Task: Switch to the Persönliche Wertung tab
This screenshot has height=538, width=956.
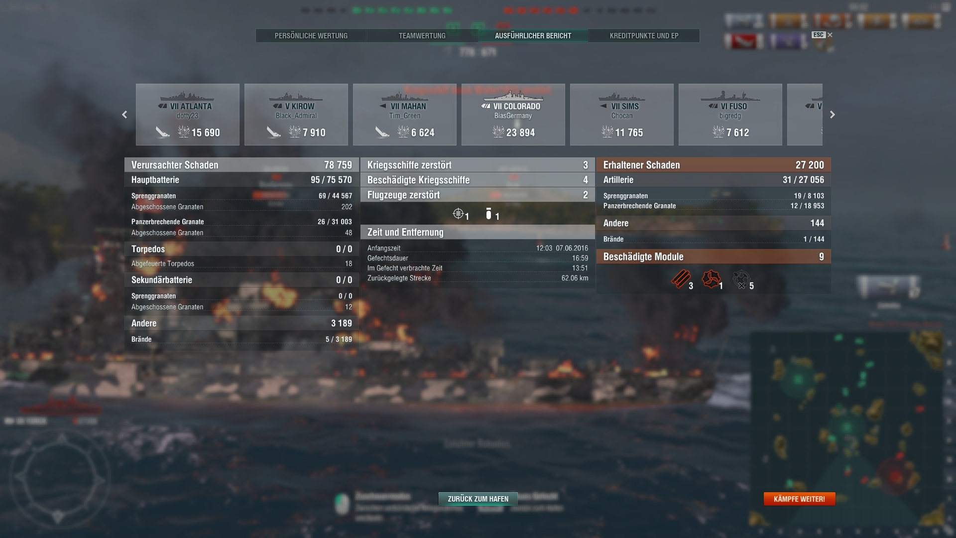Action: (311, 36)
